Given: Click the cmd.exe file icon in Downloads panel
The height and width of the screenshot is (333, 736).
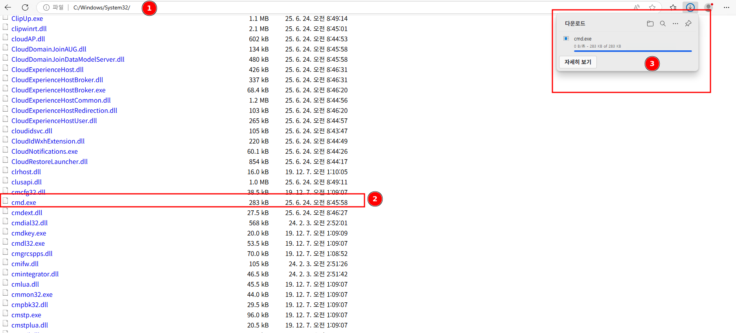Looking at the screenshot, I should click(x=566, y=39).
